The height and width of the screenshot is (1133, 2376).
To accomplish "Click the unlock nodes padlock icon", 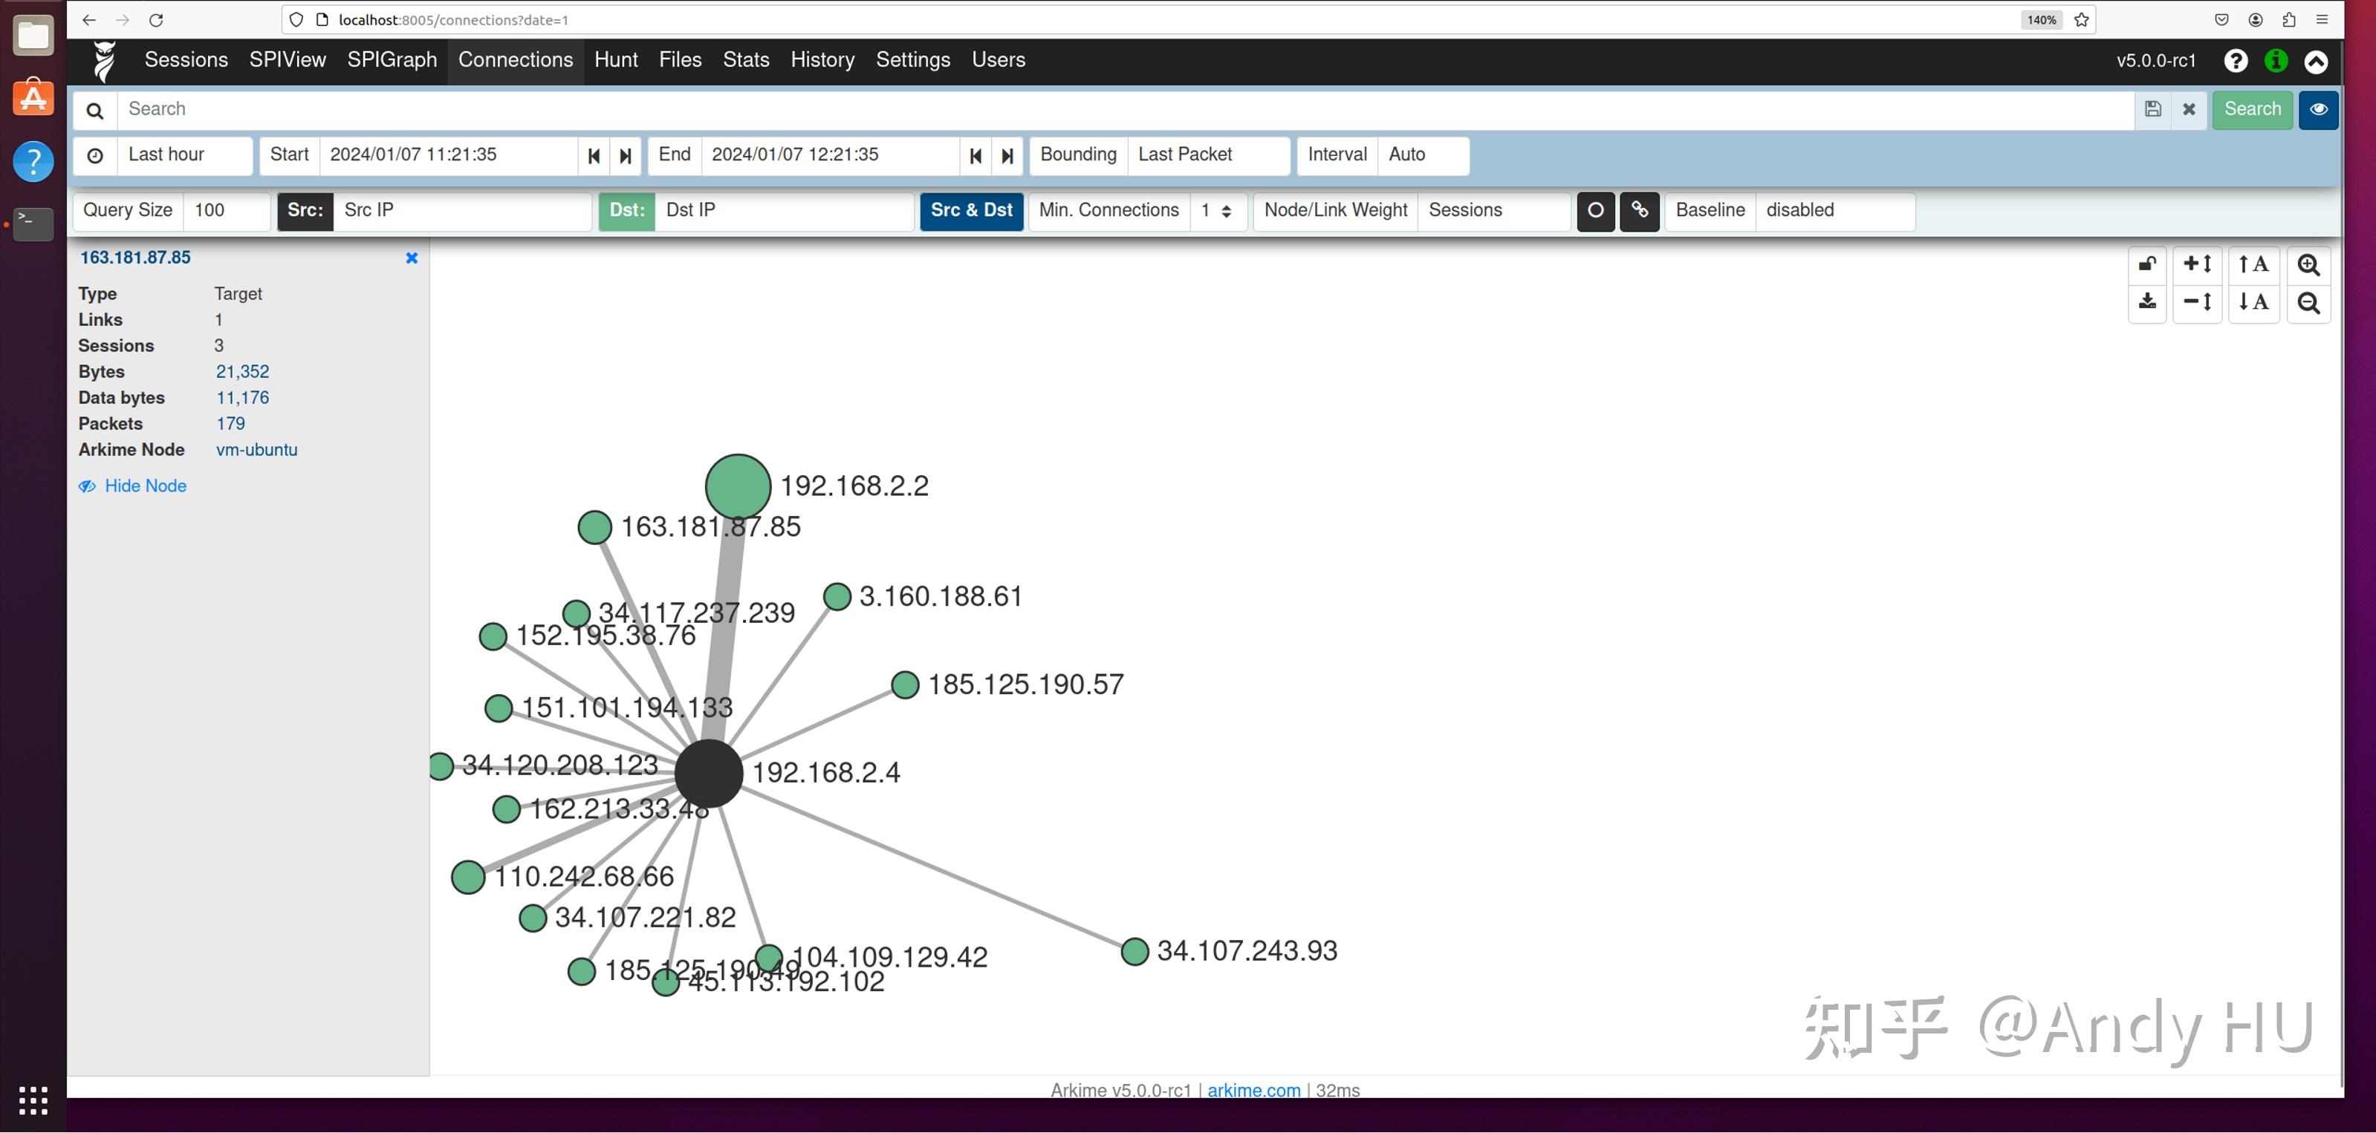I will point(2147,266).
